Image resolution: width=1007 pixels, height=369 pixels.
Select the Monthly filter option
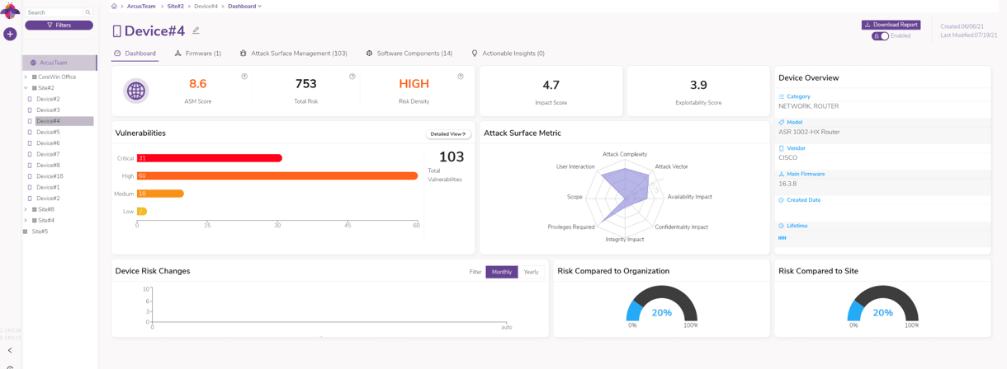(502, 272)
